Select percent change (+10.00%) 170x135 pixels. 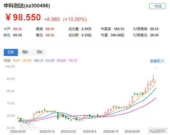(x=75, y=19)
